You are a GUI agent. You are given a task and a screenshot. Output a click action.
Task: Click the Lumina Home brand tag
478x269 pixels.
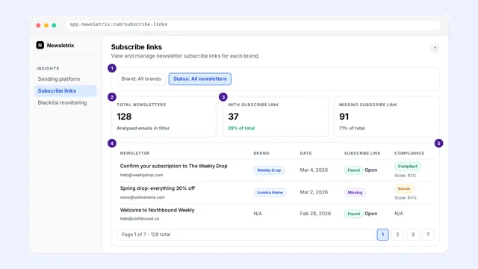270,193
